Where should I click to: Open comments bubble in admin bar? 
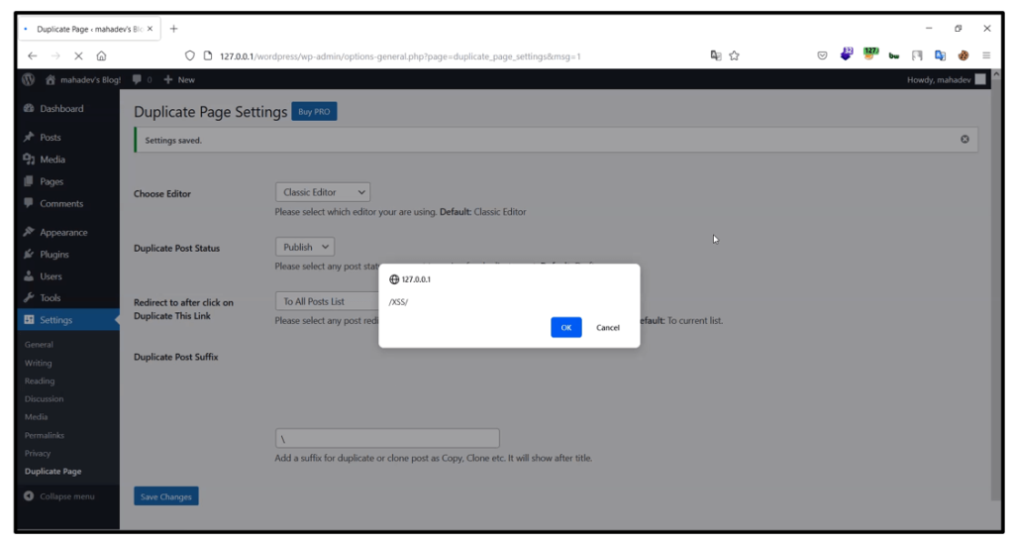(137, 79)
